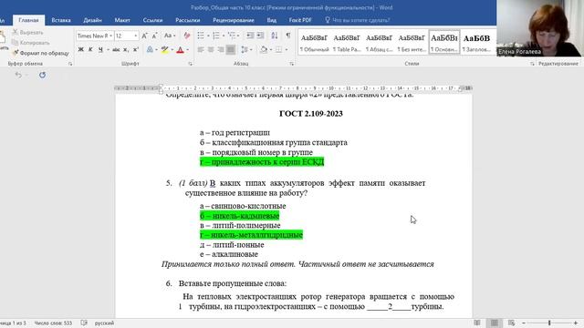Open the Макет tab
The width and height of the screenshot is (584, 328).
click(122, 20)
